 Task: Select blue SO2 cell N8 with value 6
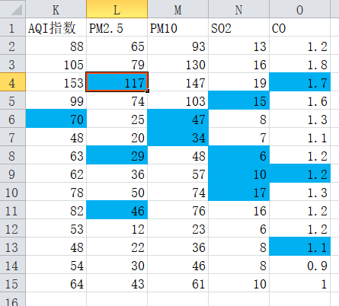[x=239, y=155]
